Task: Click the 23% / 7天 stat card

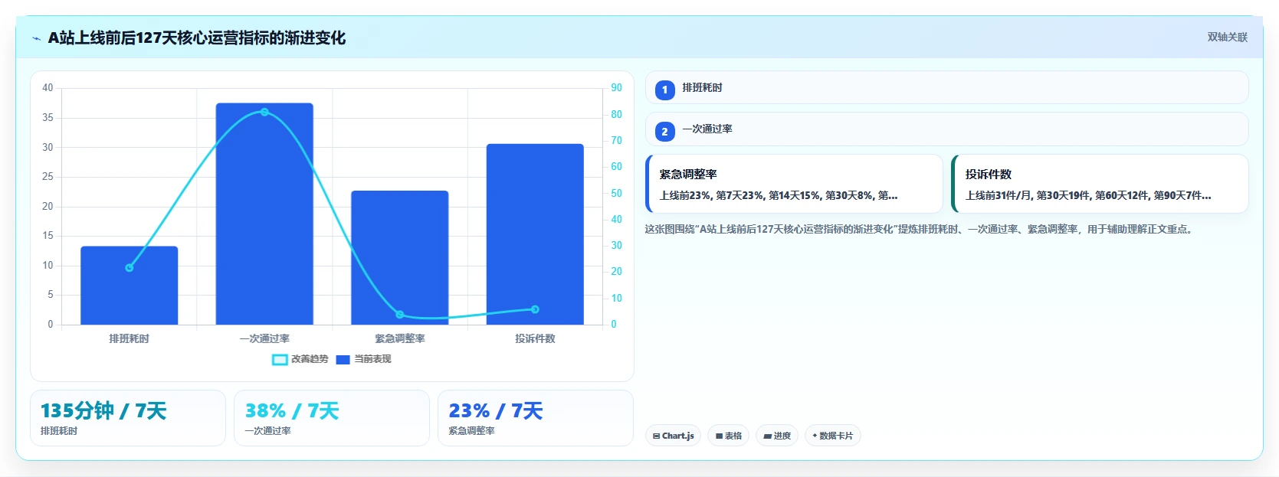Action: 536,418
